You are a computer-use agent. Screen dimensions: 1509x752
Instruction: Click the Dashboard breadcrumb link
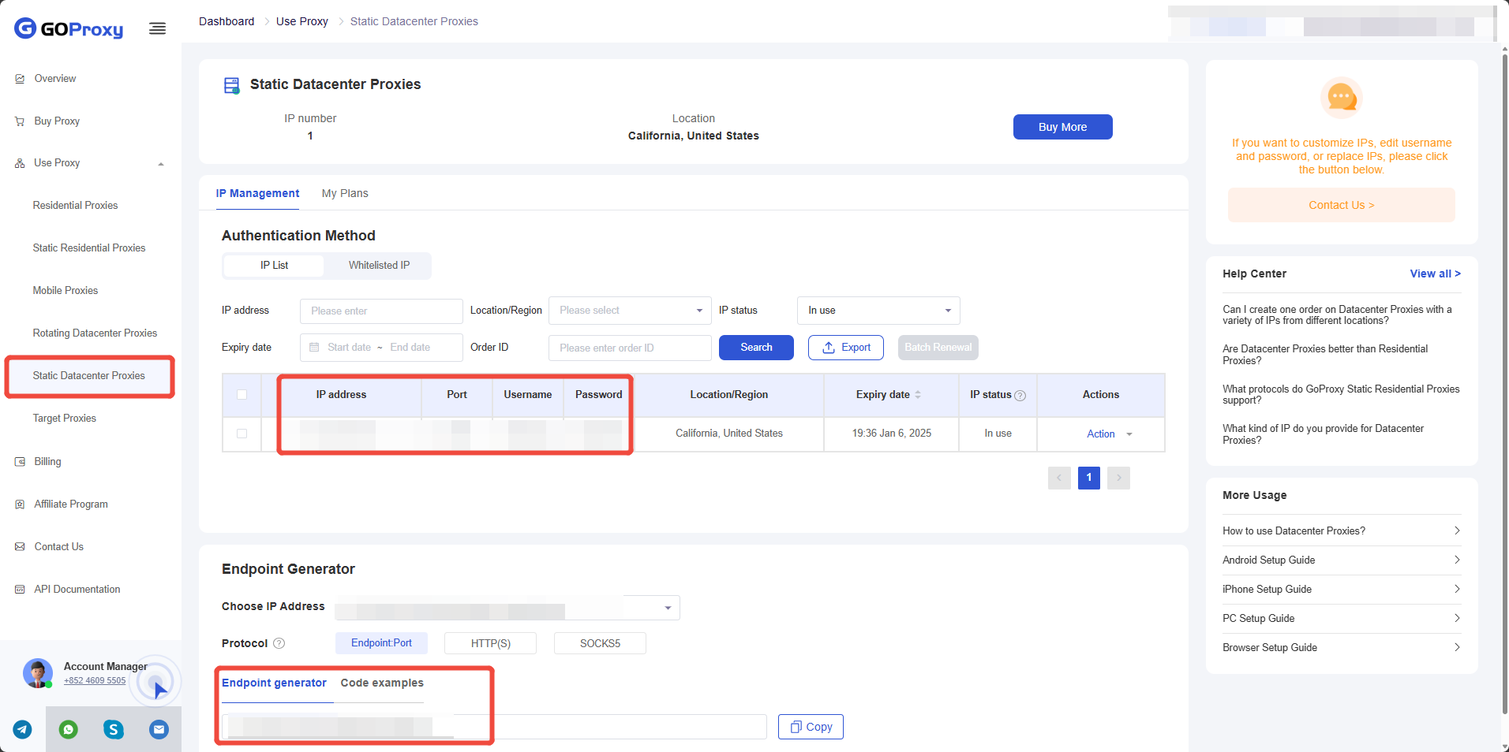click(227, 21)
